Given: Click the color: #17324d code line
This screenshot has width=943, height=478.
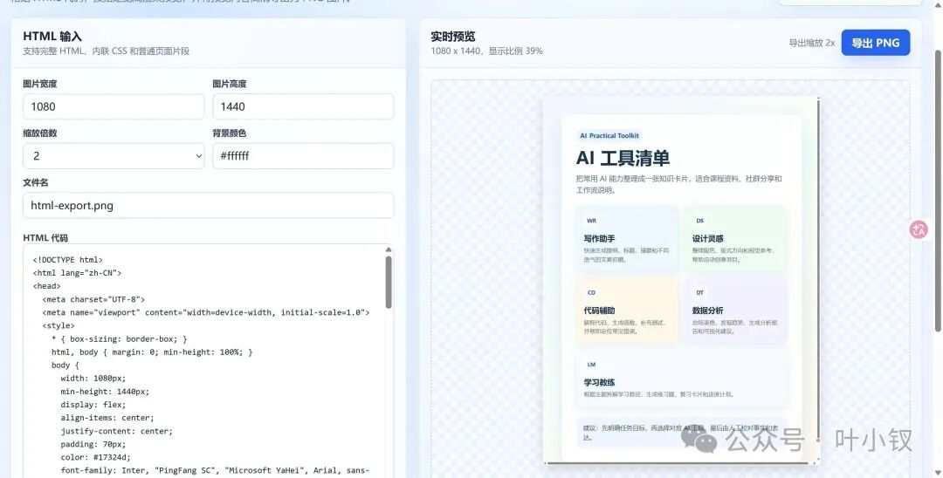Looking at the screenshot, I should click(x=96, y=458).
